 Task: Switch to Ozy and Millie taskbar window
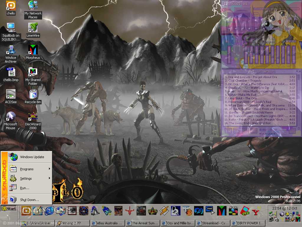click(178, 223)
